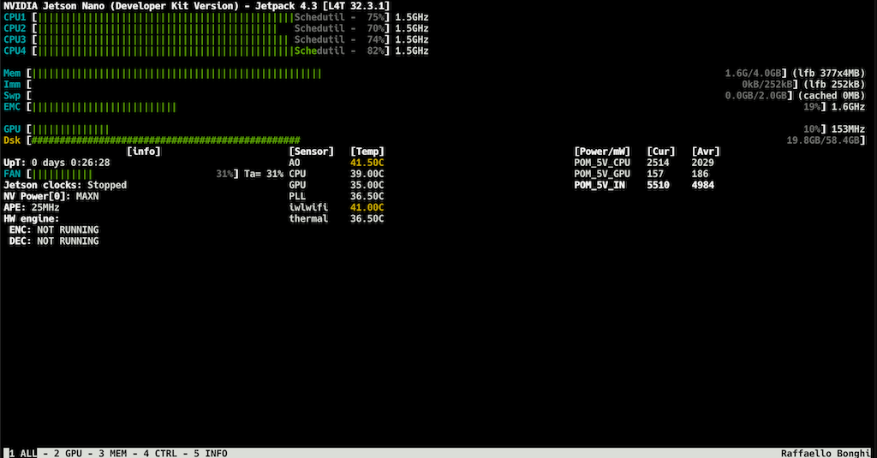Click the thermal sensor temperature 36.50C
This screenshot has width=877, height=458.
point(367,218)
